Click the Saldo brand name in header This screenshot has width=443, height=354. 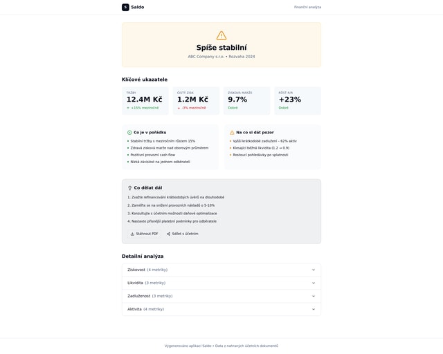[x=138, y=7]
